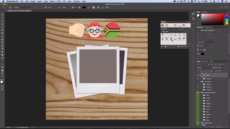The image size is (230, 129).
Task: Open the File menu
Action: click(22, 1)
